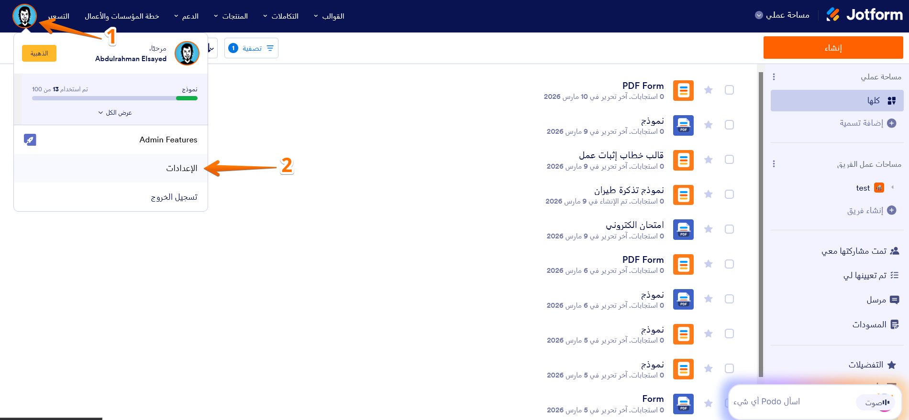Click the التفضيلات star icon in sidebar
This screenshot has width=909, height=420.
click(892, 365)
